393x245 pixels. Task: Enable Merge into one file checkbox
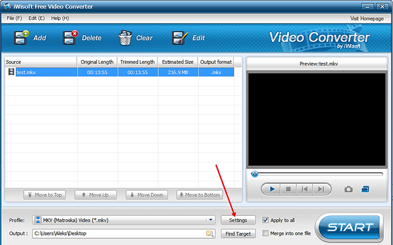coord(266,233)
